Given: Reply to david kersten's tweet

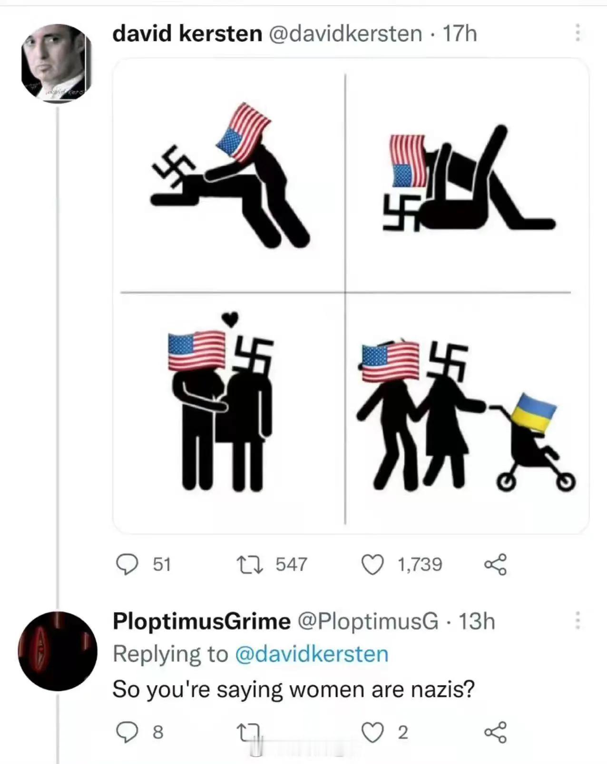Looking at the screenshot, I should click(x=127, y=564).
